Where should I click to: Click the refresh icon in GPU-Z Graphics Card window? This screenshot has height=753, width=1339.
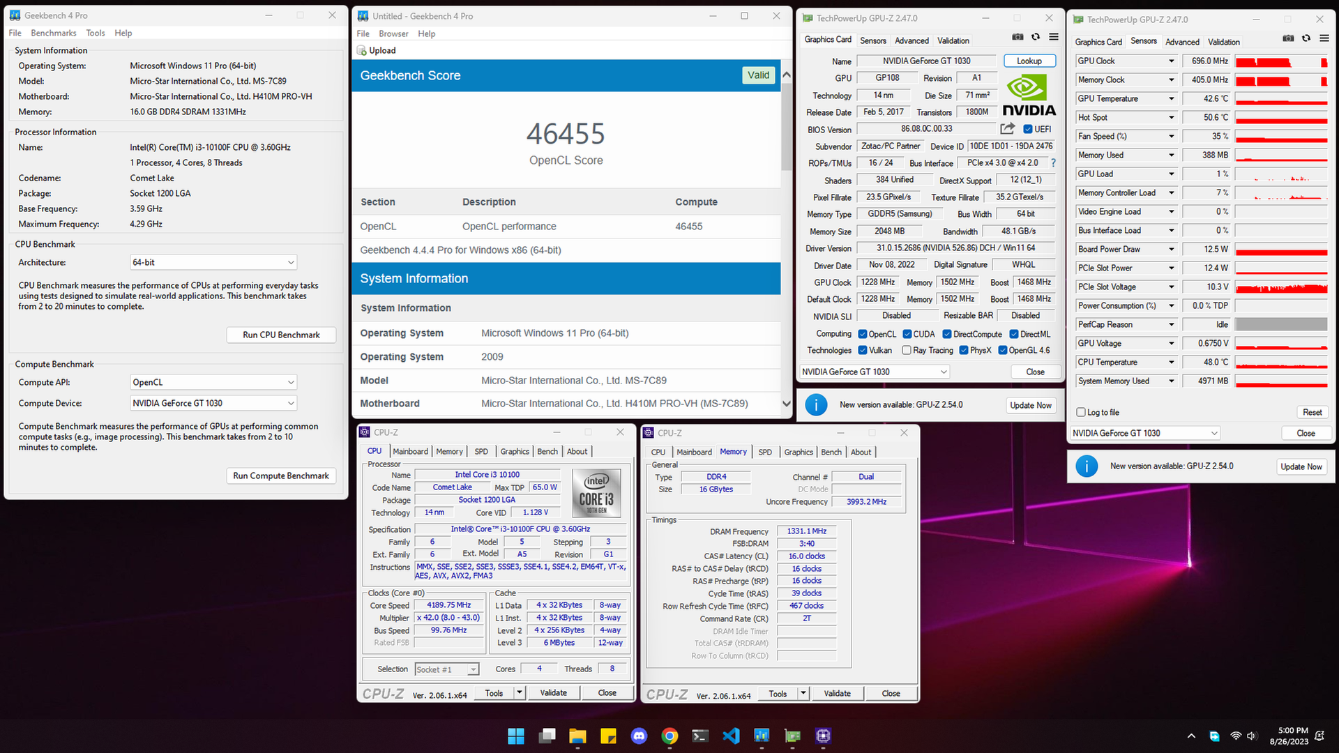point(1036,37)
